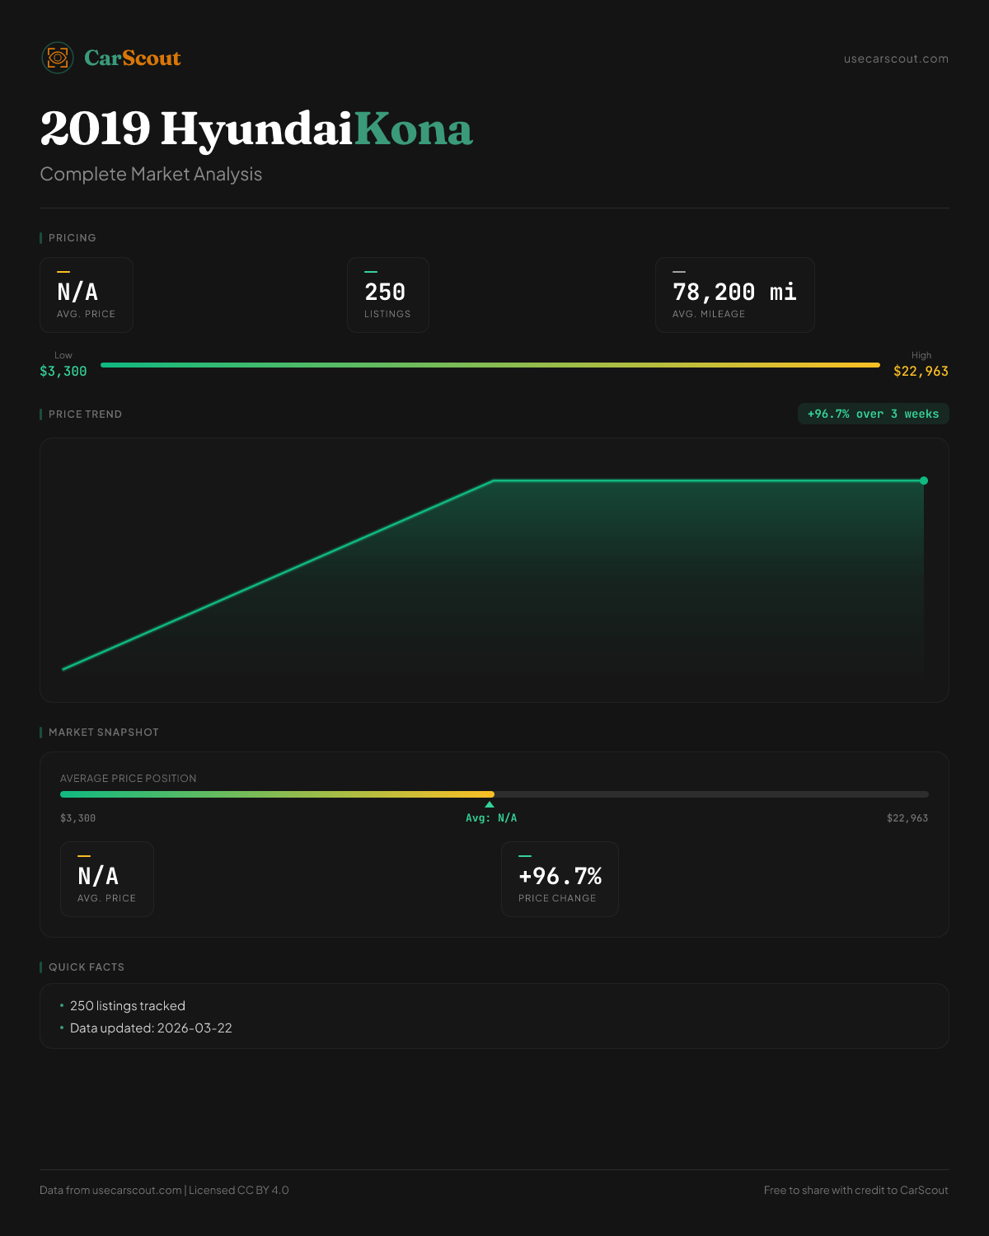Image resolution: width=989 pixels, height=1236 pixels.
Task: Click the average price position bar
Action: [x=494, y=794]
